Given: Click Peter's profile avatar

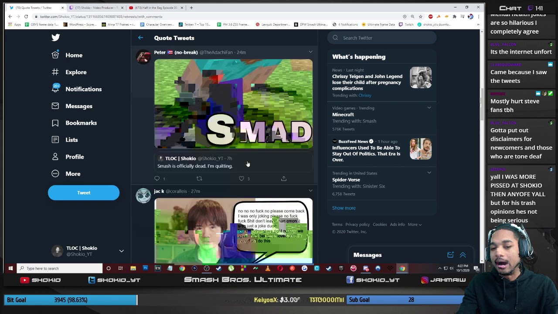Looking at the screenshot, I should click(143, 57).
